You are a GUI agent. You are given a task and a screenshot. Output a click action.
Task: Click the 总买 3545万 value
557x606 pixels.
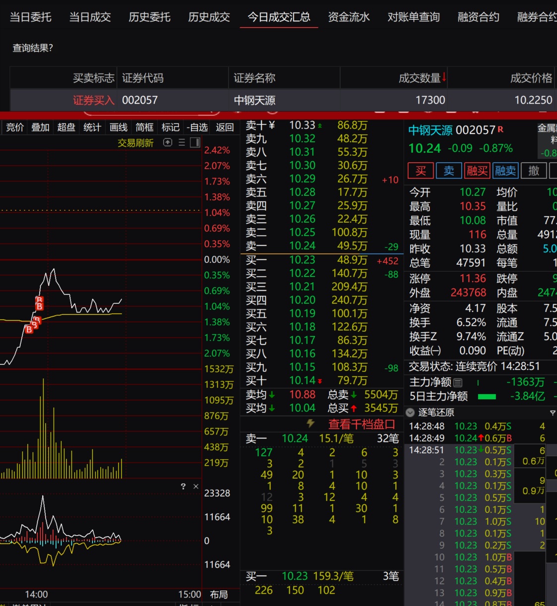pyautogui.click(x=381, y=408)
